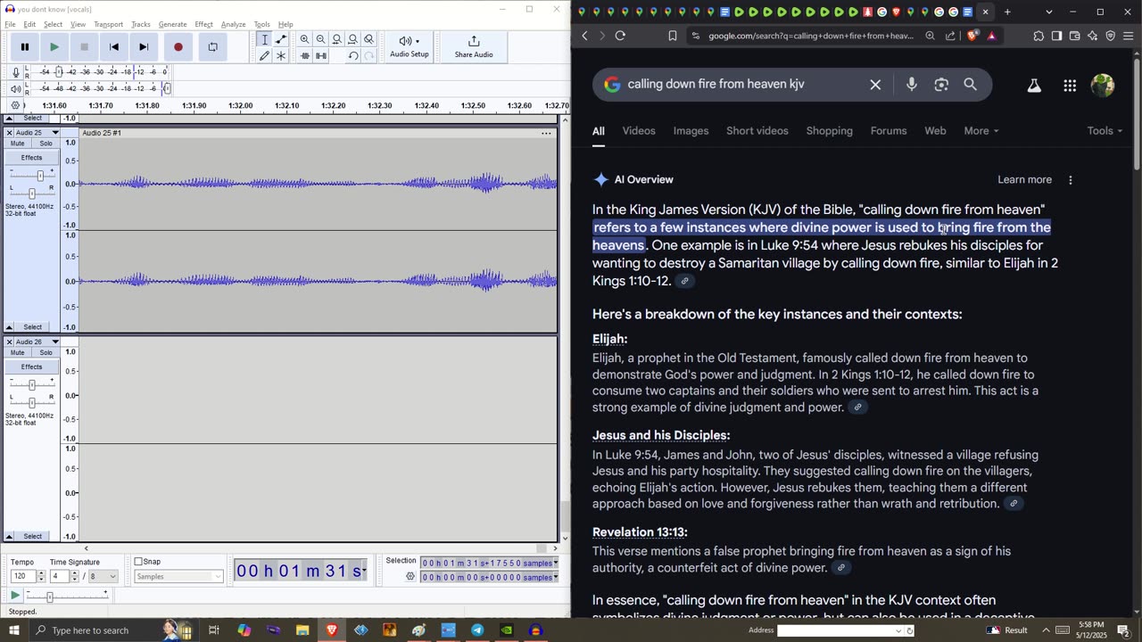Viewport: 1142px width, 642px height.
Task: Enable the Snap checkbox
Action: click(x=139, y=562)
